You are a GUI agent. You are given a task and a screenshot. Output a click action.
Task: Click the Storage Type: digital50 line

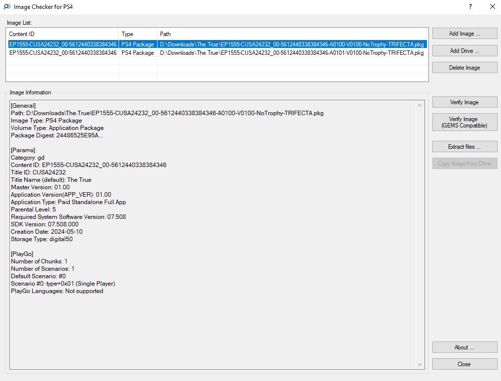(42, 239)
